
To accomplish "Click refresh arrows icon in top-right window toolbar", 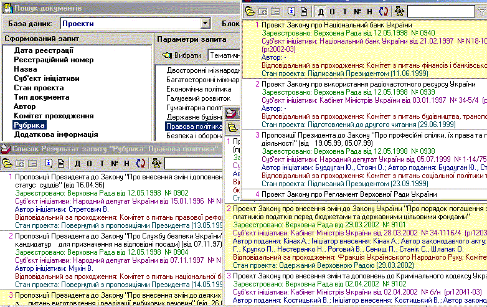I will coord(384,11).
